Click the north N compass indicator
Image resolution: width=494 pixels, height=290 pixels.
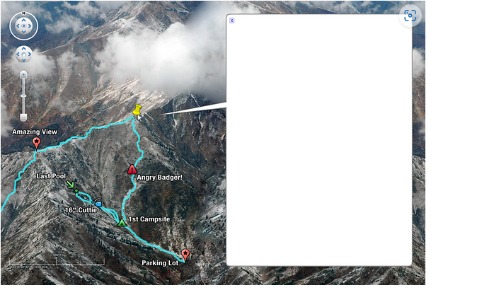pyautogui.click(x=23, y=13)
